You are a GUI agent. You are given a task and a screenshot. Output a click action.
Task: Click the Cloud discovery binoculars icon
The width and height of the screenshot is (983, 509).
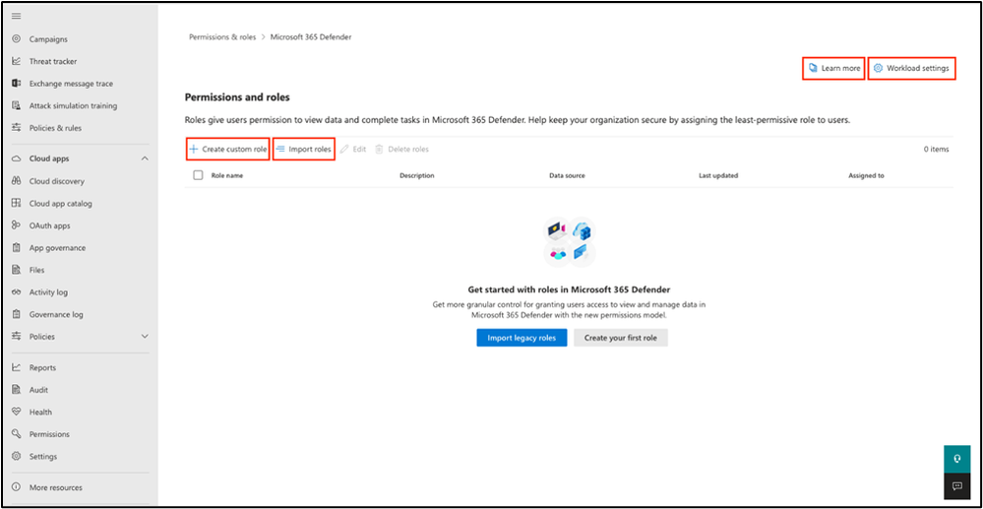pos(17,181)
